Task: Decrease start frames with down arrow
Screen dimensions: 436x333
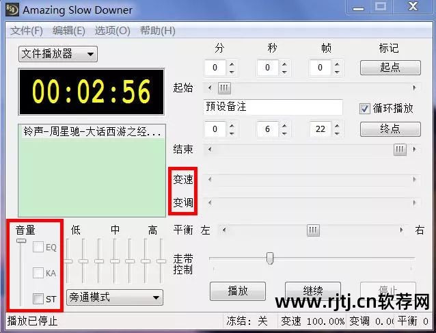Action: pos(337,72)
